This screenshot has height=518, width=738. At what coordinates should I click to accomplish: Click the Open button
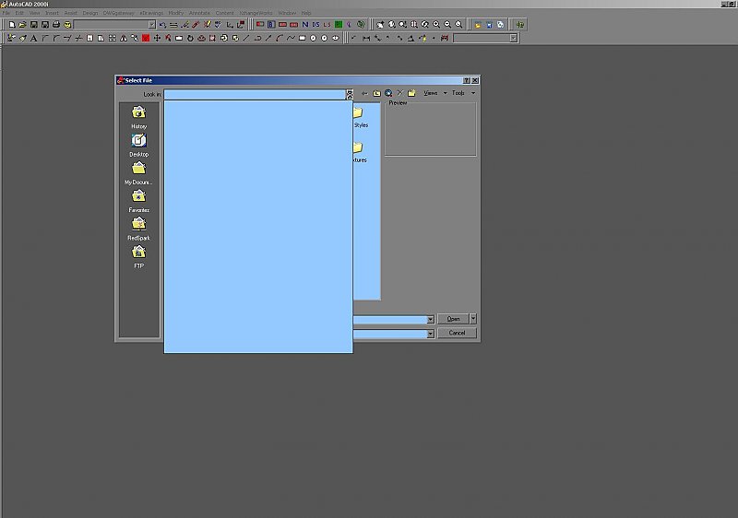click(453, 319)
